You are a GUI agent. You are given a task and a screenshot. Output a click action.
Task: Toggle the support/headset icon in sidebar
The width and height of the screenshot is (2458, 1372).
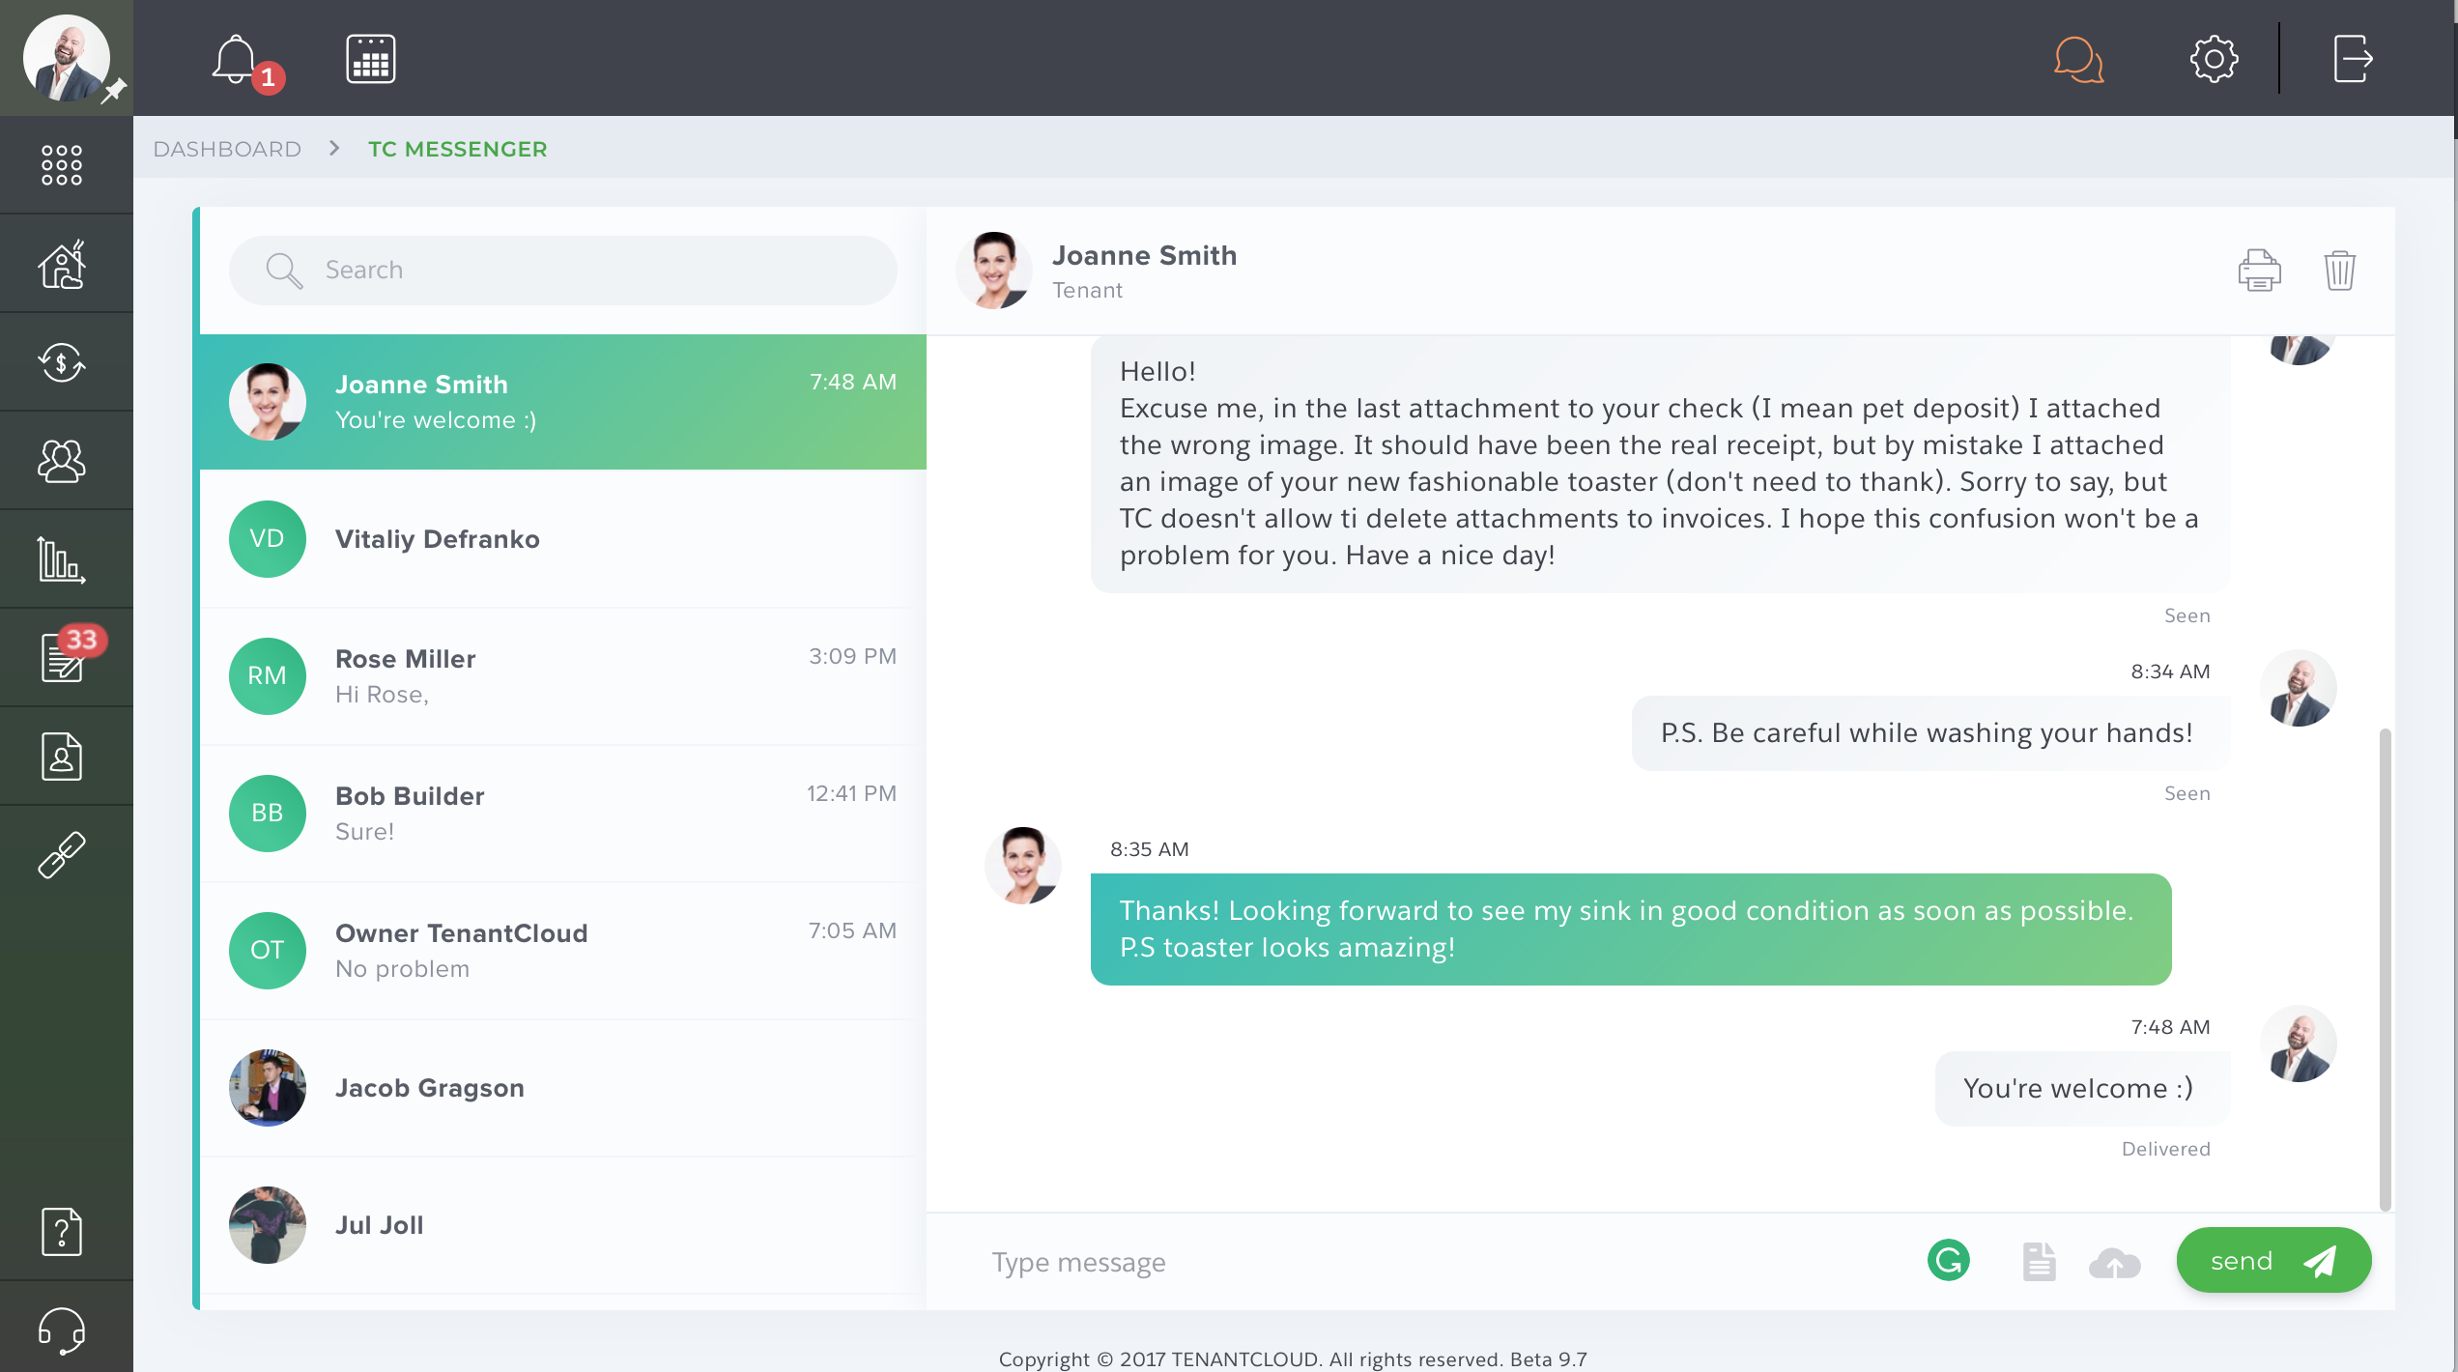coord(63,1331)
